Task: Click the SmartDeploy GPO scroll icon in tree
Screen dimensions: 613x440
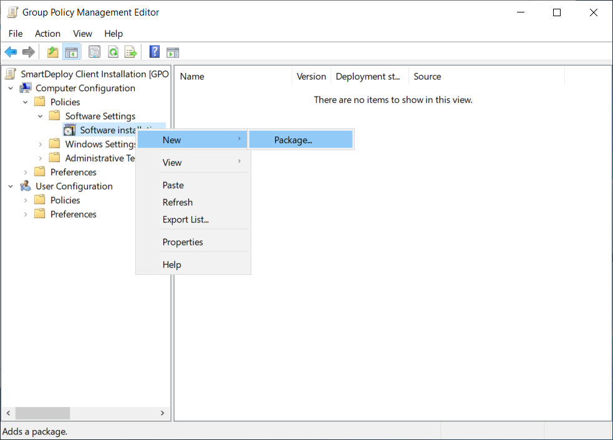Action: click(11, 74)
